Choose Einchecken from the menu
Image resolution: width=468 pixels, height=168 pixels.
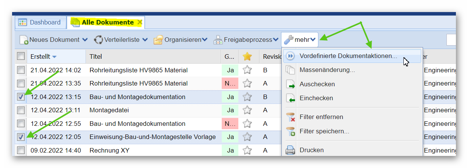click(352, 98)
